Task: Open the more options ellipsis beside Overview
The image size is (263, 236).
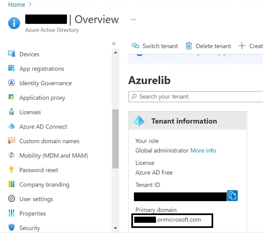Action: tap(133, 20)
